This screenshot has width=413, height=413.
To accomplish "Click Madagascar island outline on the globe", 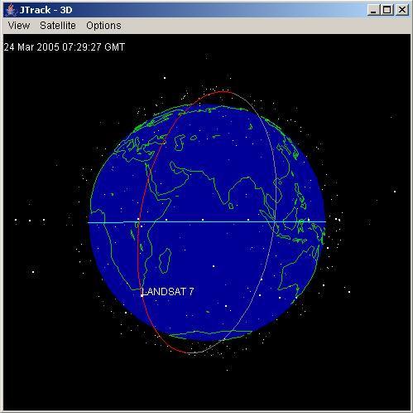I will click(x=166, y=260).
